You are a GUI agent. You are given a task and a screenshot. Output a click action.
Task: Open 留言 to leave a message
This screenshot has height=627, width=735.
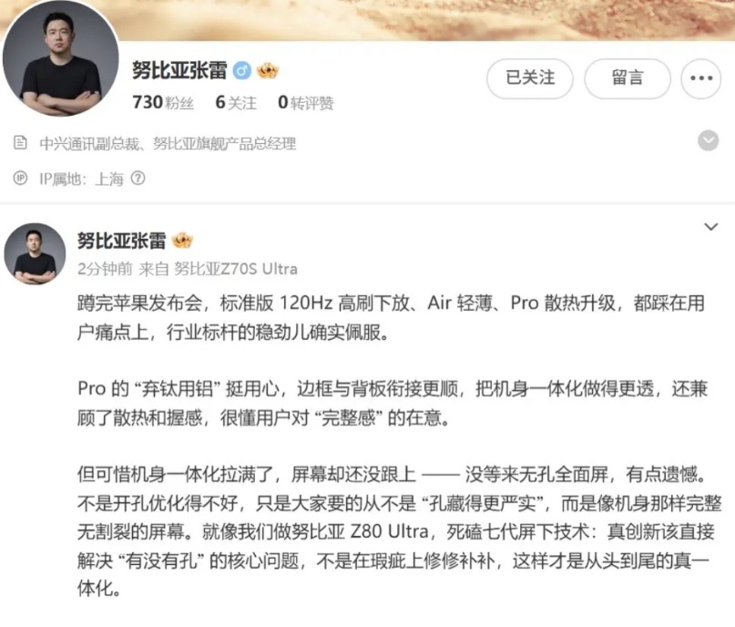pos(628,78)
